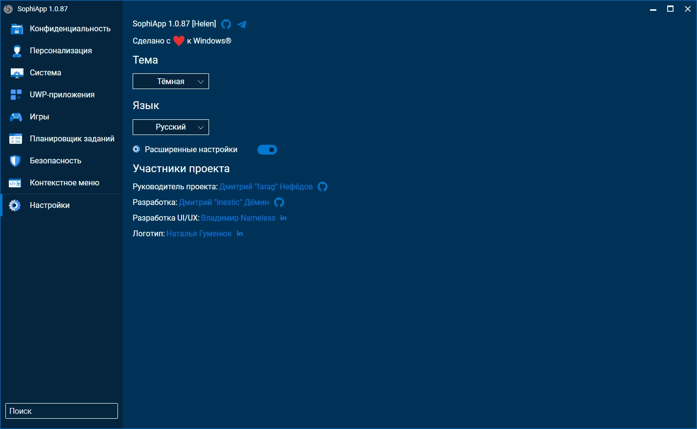Click the red heart icon
This screenshot has width=697, height=429.
click(179, 41)
